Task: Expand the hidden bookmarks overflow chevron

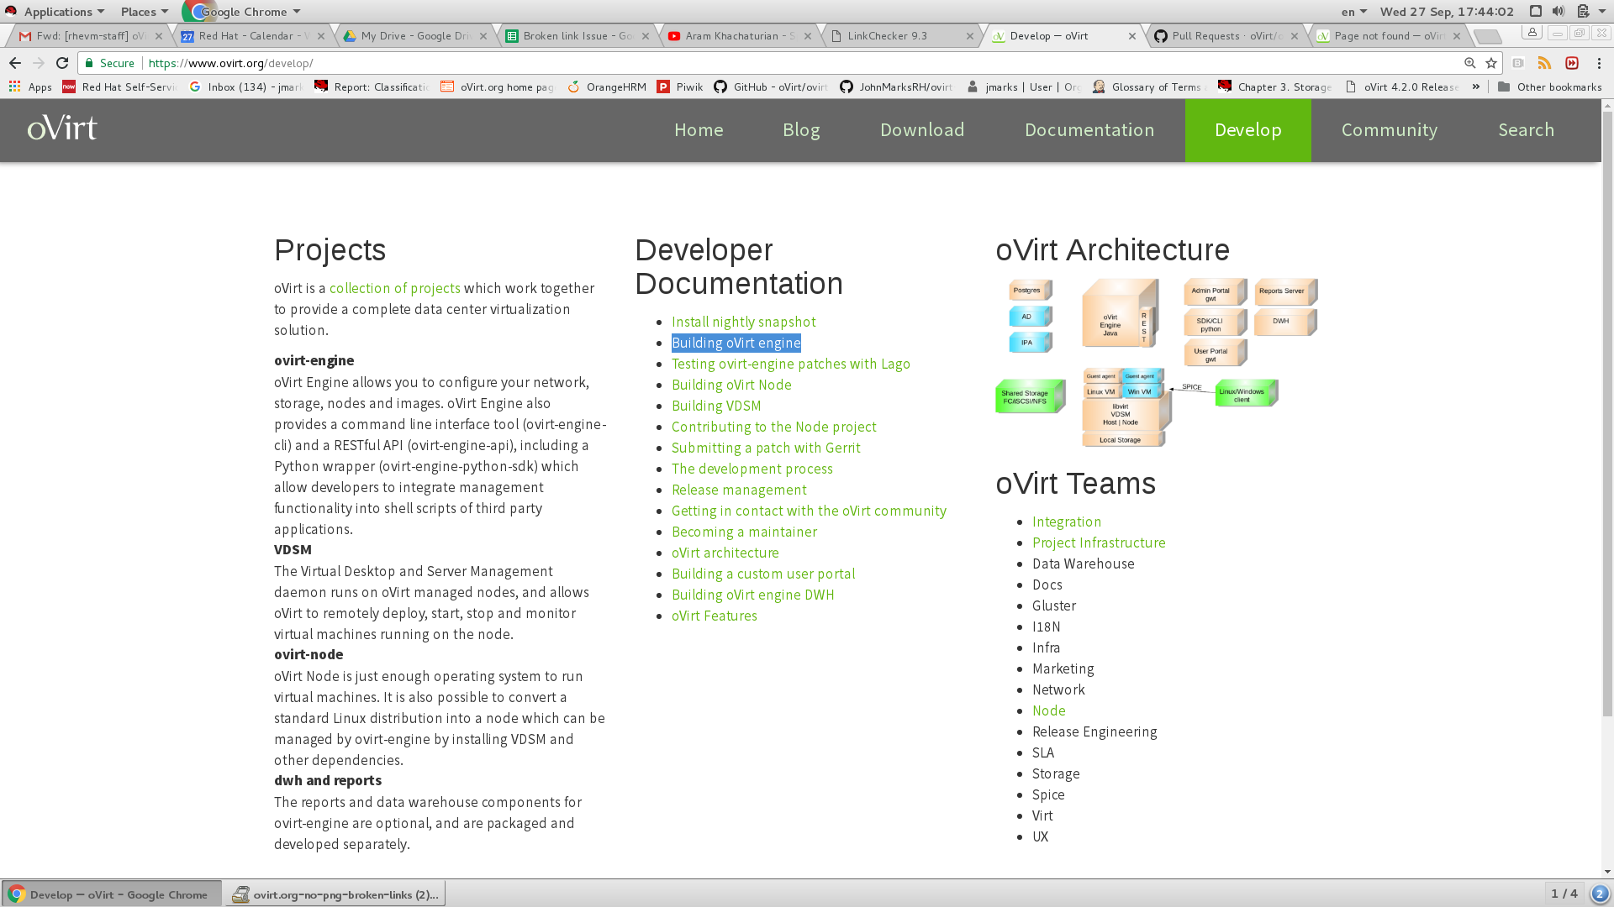Action: [x=1475, y=87]
